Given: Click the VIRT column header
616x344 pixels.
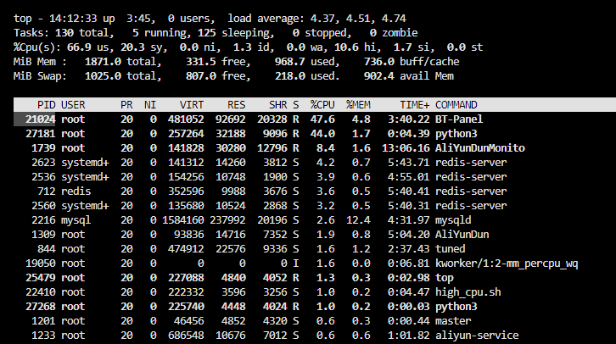Looking at the screenshot, I should click(192, 105).
